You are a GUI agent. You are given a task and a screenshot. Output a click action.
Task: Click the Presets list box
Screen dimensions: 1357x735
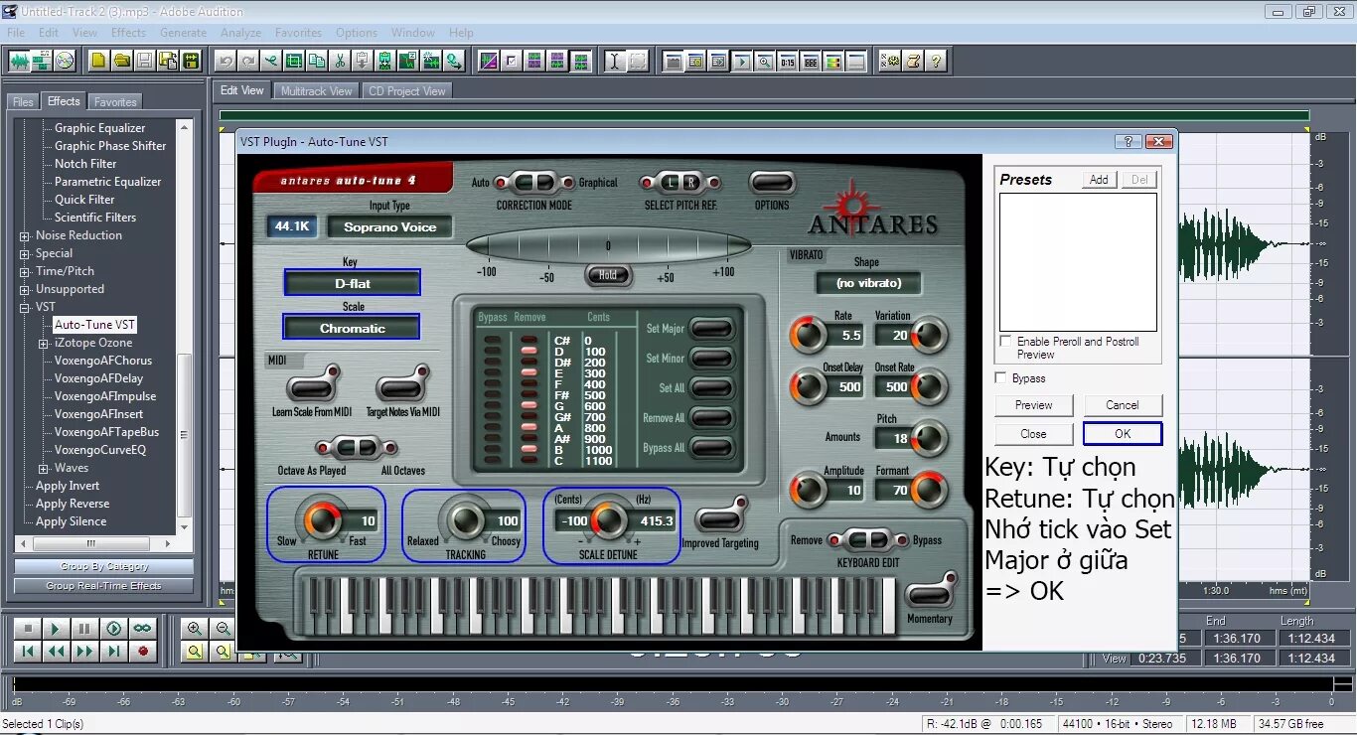pyautogui.click(x=1078, y=261)
